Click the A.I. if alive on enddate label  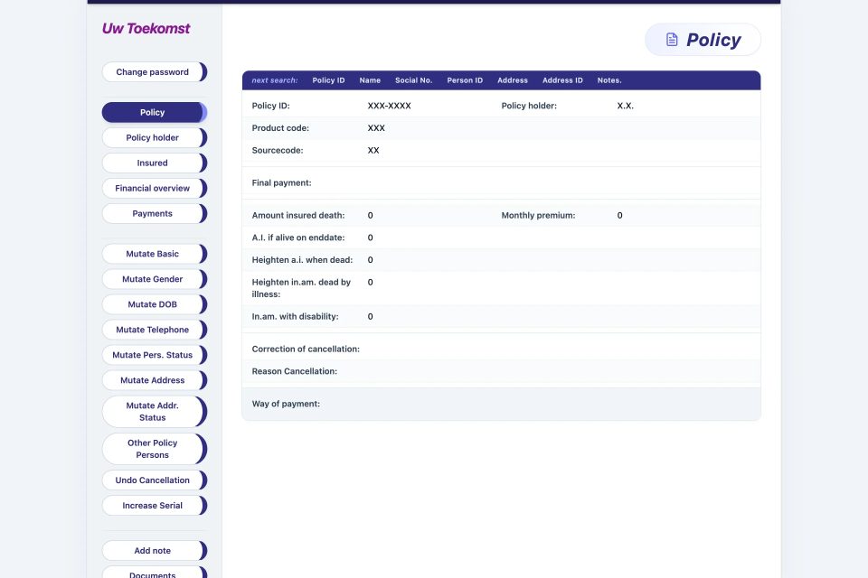coord(298,238)
